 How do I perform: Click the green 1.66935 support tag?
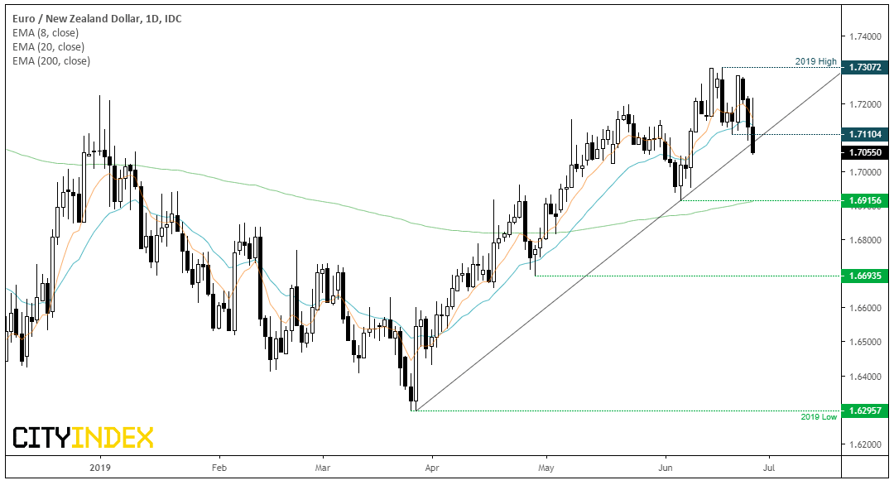pyautogui.click(x=865, y=276)
